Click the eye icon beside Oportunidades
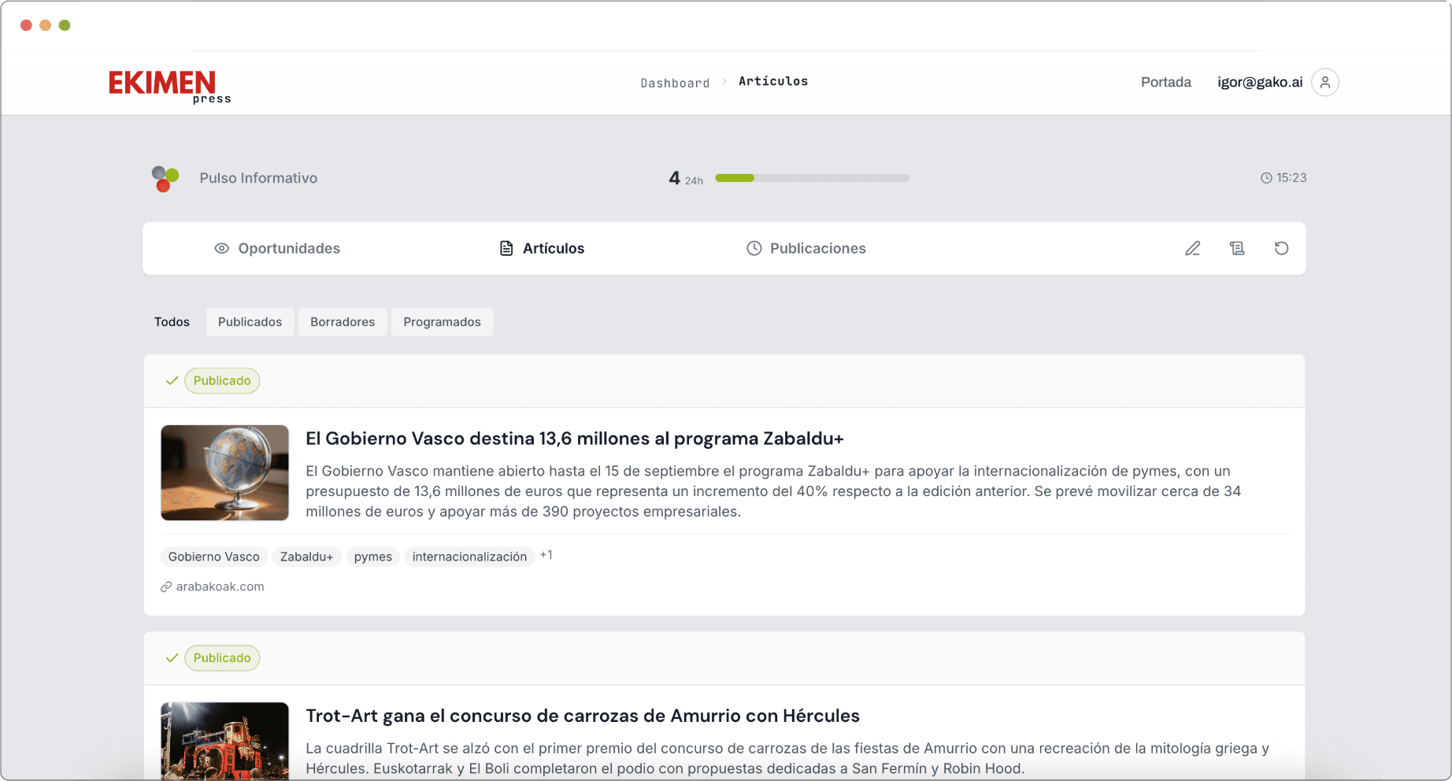 coord(222,249)
